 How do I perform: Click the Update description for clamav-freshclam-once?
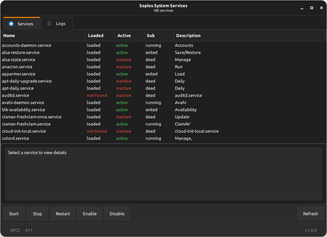(x=182, y=117)
